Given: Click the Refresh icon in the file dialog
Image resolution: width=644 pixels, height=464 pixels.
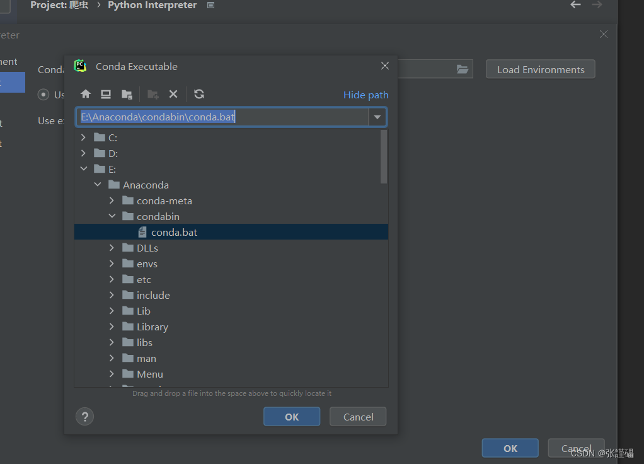Looking at the screenshot, I should coord(199,94).
